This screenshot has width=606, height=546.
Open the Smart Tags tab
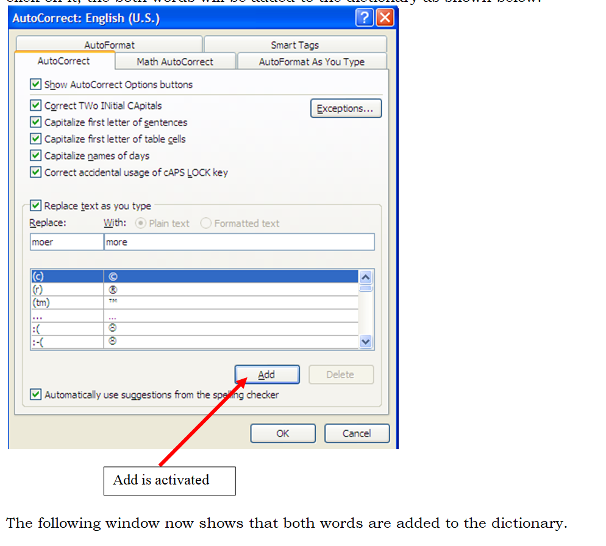294,45
